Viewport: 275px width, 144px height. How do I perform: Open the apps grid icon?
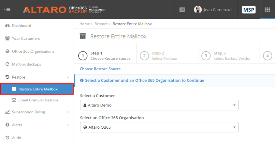click(x=267, y=10)
